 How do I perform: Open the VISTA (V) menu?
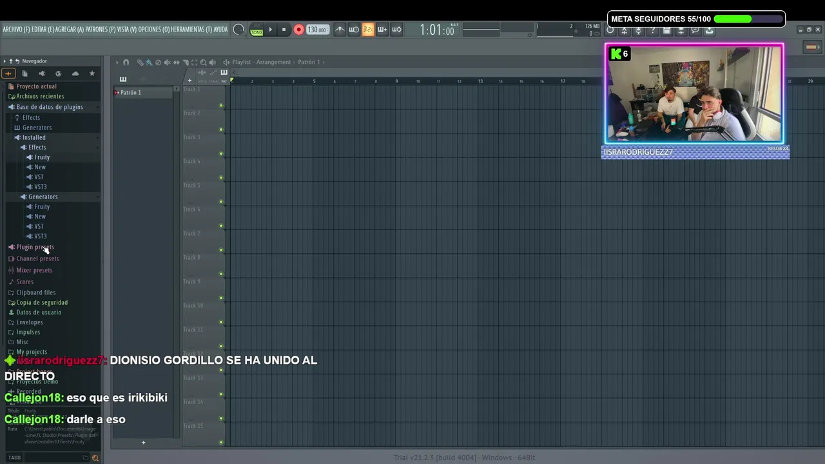[x=127, y=30]
